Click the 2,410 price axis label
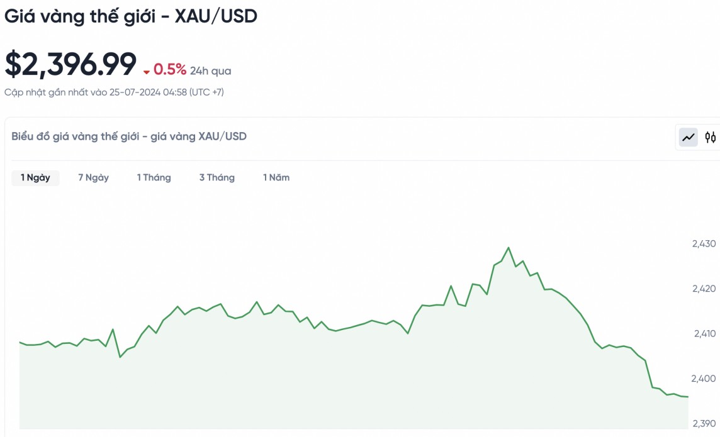 (x=704, y=333)
